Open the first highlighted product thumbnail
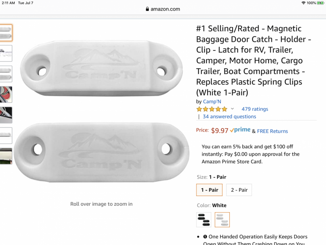 coord(6,33)
